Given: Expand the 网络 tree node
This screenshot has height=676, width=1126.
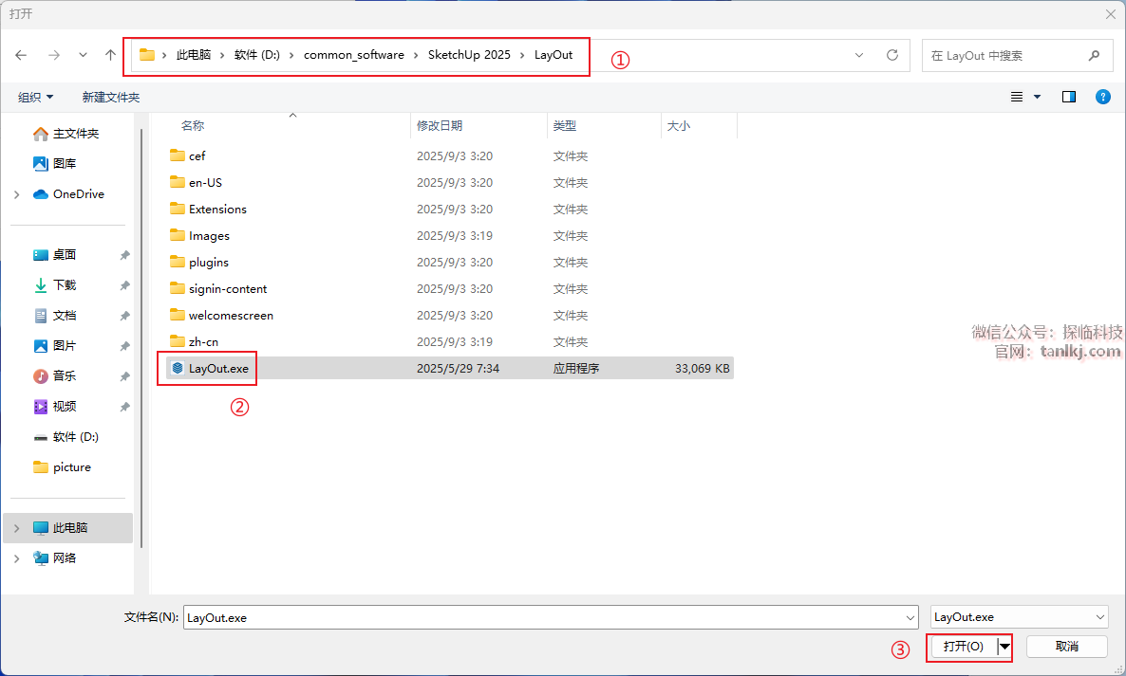Looking at the screenshot, I should pos(16,557).
